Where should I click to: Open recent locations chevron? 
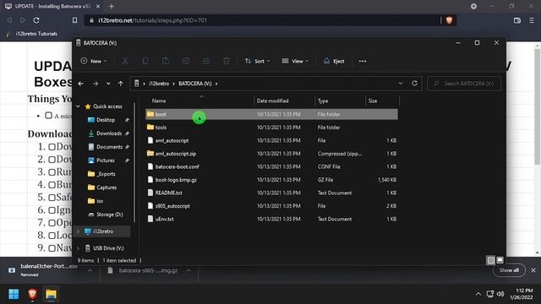tap(108, 84)
